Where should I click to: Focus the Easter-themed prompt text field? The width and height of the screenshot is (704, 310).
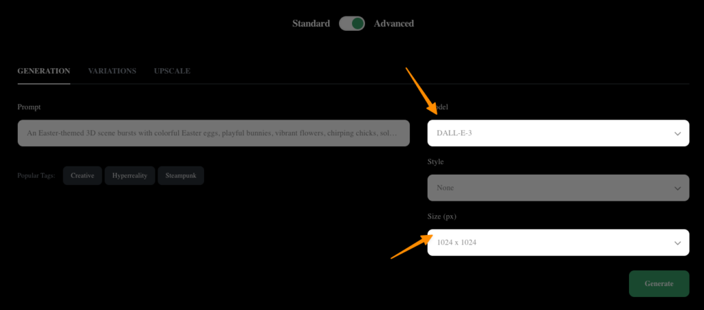pos(213,133)
